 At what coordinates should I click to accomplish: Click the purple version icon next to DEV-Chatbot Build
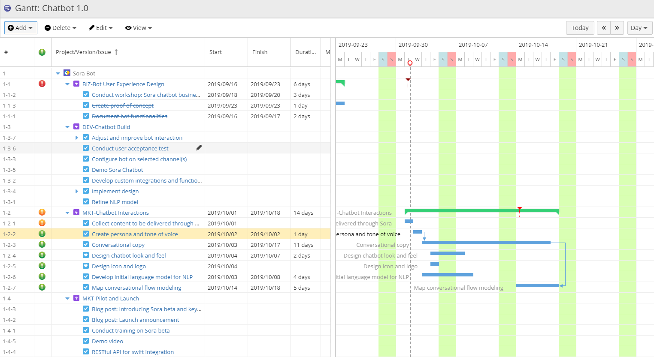pyautogui.click(x=76, y=126)
